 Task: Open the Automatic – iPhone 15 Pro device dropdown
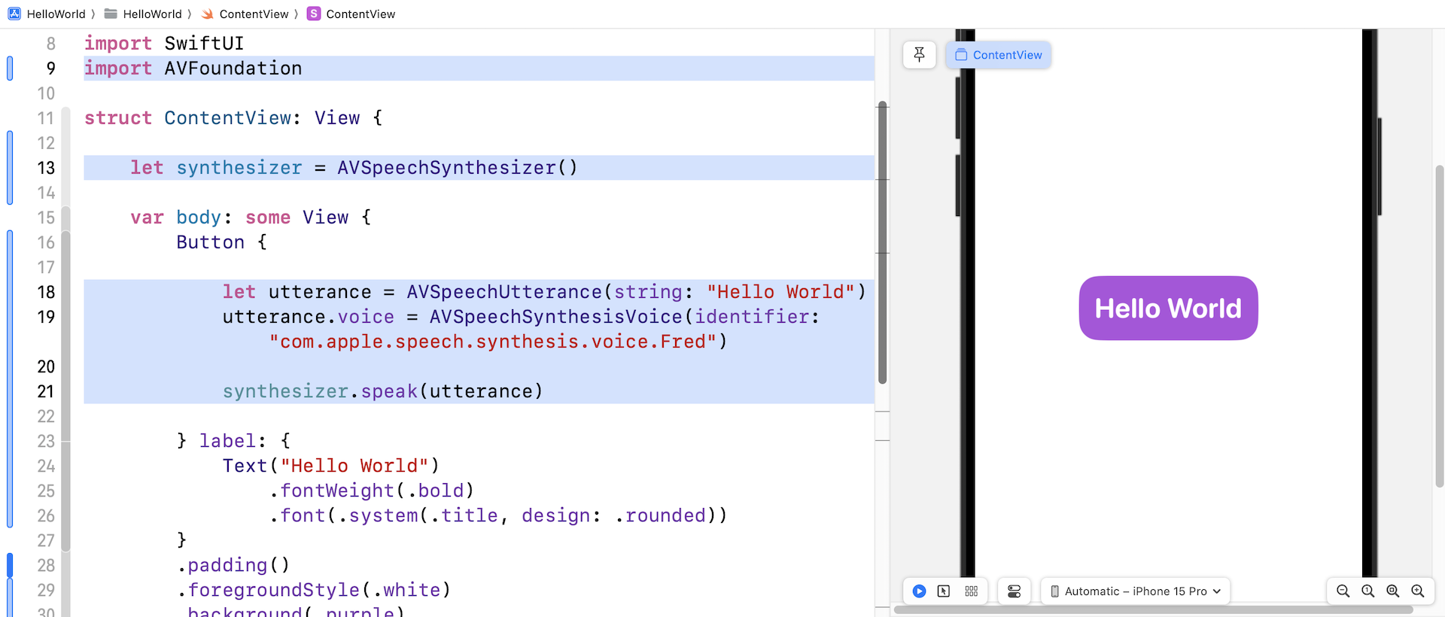[x=1135, y=591]
